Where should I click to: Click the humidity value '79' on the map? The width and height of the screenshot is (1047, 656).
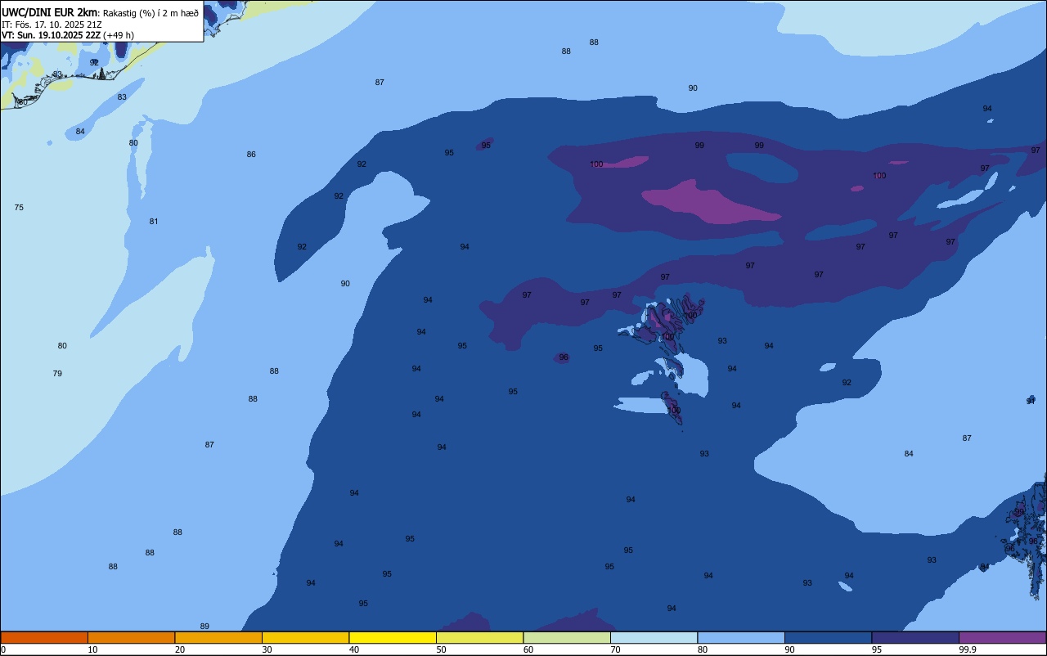point(57,374)
